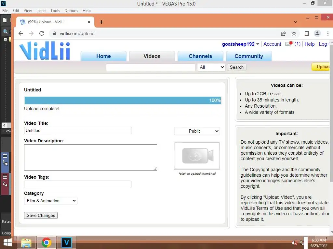Image resolution: width=333 pixels, height=249 pixels.
Task: Open track 2 menu icon in VEGAS
Action: coord(5,177)
